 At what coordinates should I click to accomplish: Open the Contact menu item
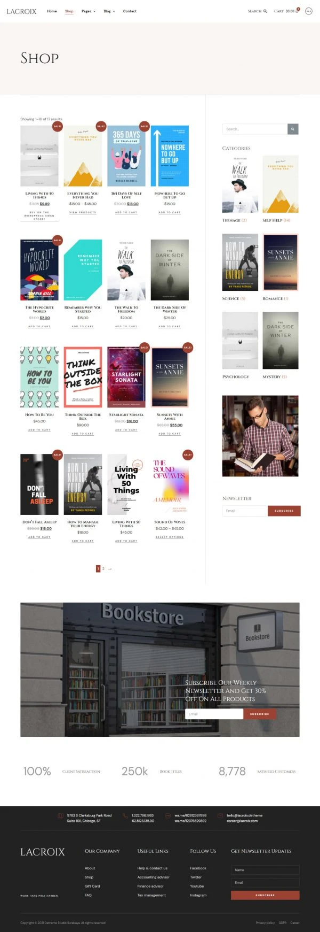pyautogui.click(x=130, y=11)
